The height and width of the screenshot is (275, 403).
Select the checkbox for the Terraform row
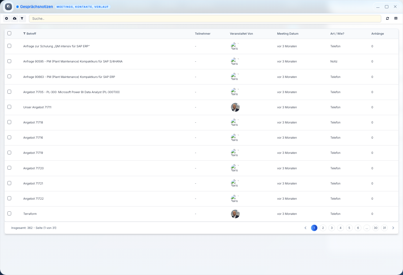(9, 214)
